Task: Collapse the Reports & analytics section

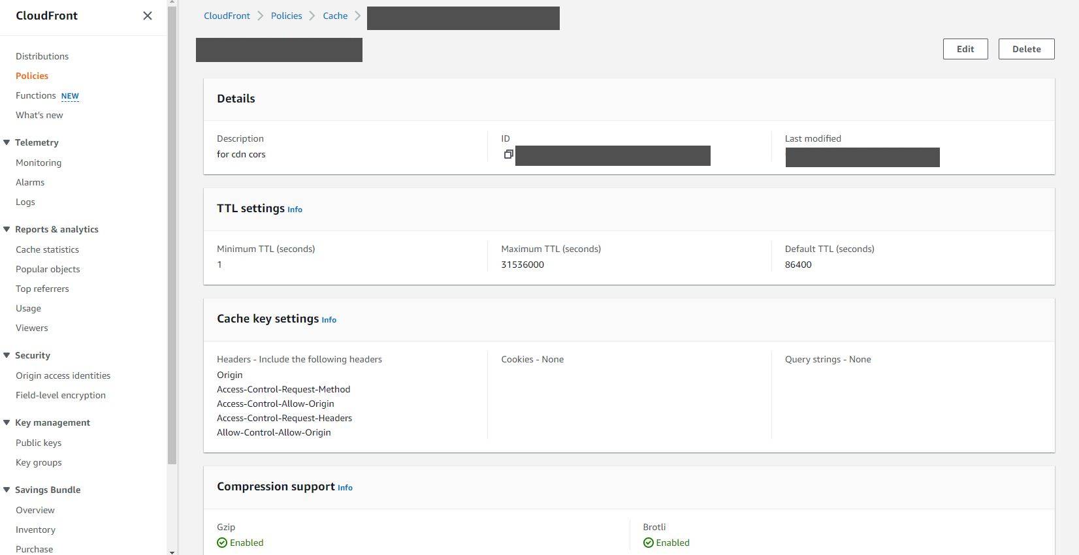Action: [7, 229]
